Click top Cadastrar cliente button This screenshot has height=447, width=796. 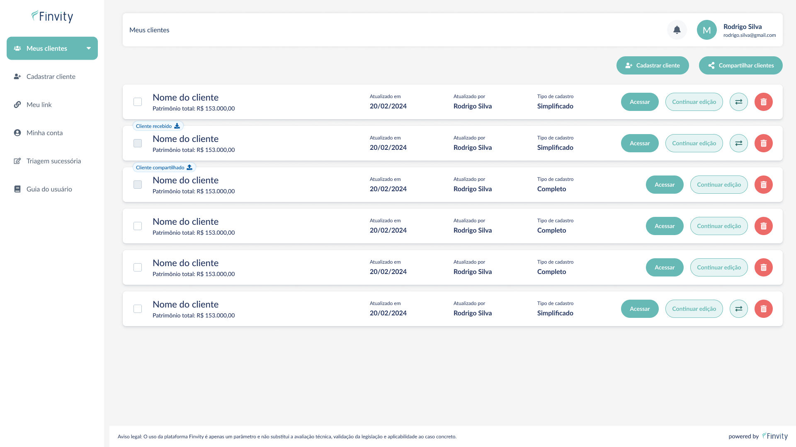click(652, 65)
